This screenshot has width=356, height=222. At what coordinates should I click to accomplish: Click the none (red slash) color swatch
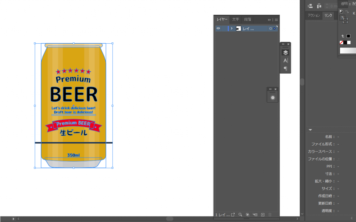[x=341, y=43]
